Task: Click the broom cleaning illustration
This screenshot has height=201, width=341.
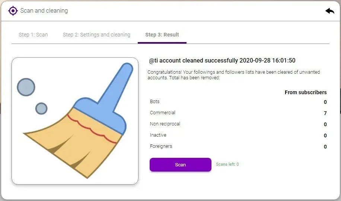Action: pos(75,121)
